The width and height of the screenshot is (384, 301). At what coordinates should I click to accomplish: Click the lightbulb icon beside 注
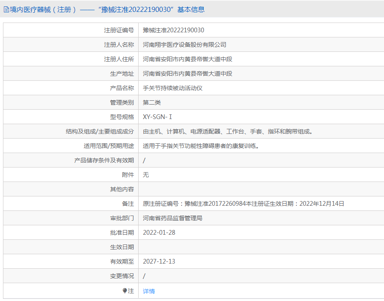[125, 291]
